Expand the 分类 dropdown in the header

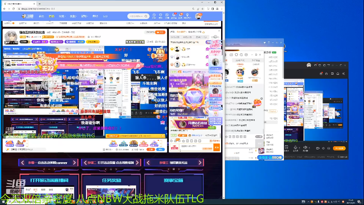tap(62, 16)
